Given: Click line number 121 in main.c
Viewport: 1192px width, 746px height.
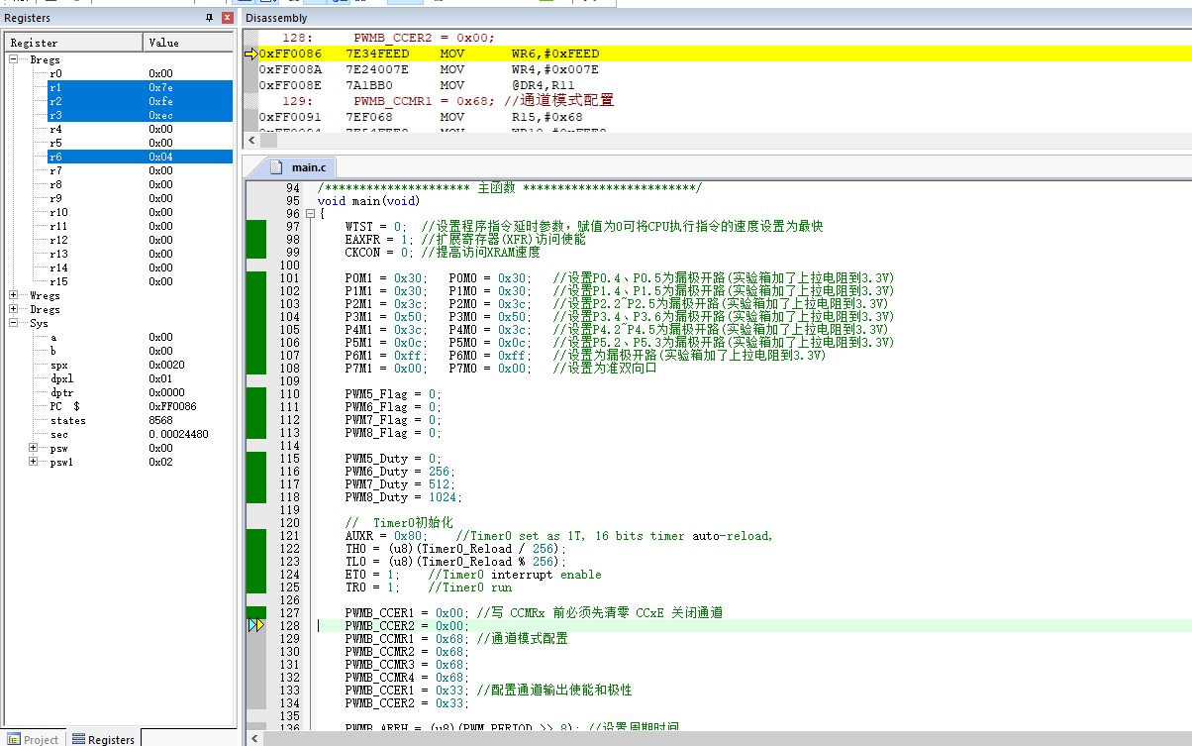Looking at the screenshot, I should point(291,536).
